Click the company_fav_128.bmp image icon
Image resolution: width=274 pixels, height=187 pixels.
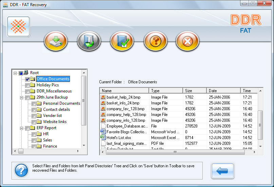tap(103, 109)
